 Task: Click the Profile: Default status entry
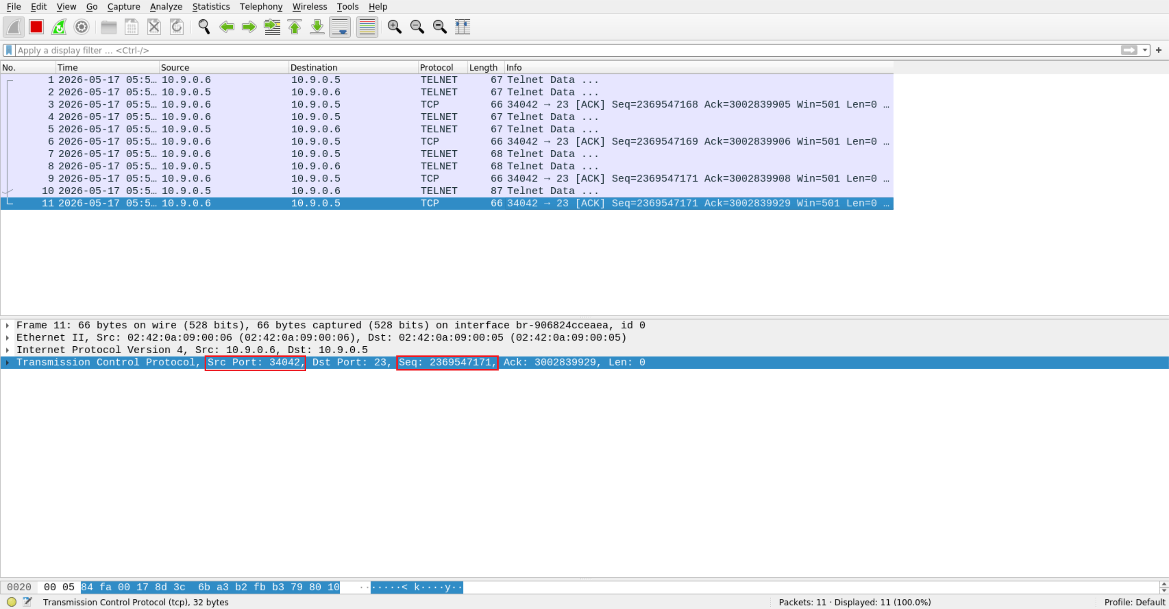[1135, 602]
